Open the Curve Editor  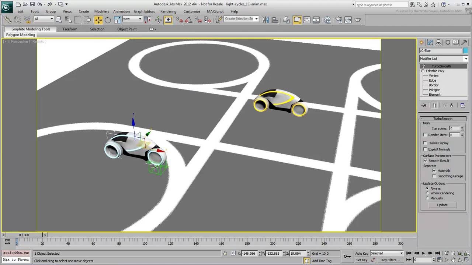[307, 20]
